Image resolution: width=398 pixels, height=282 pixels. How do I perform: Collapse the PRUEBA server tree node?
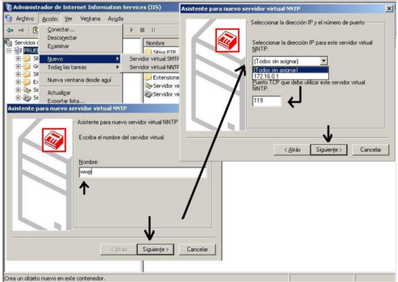click(9, 51)
